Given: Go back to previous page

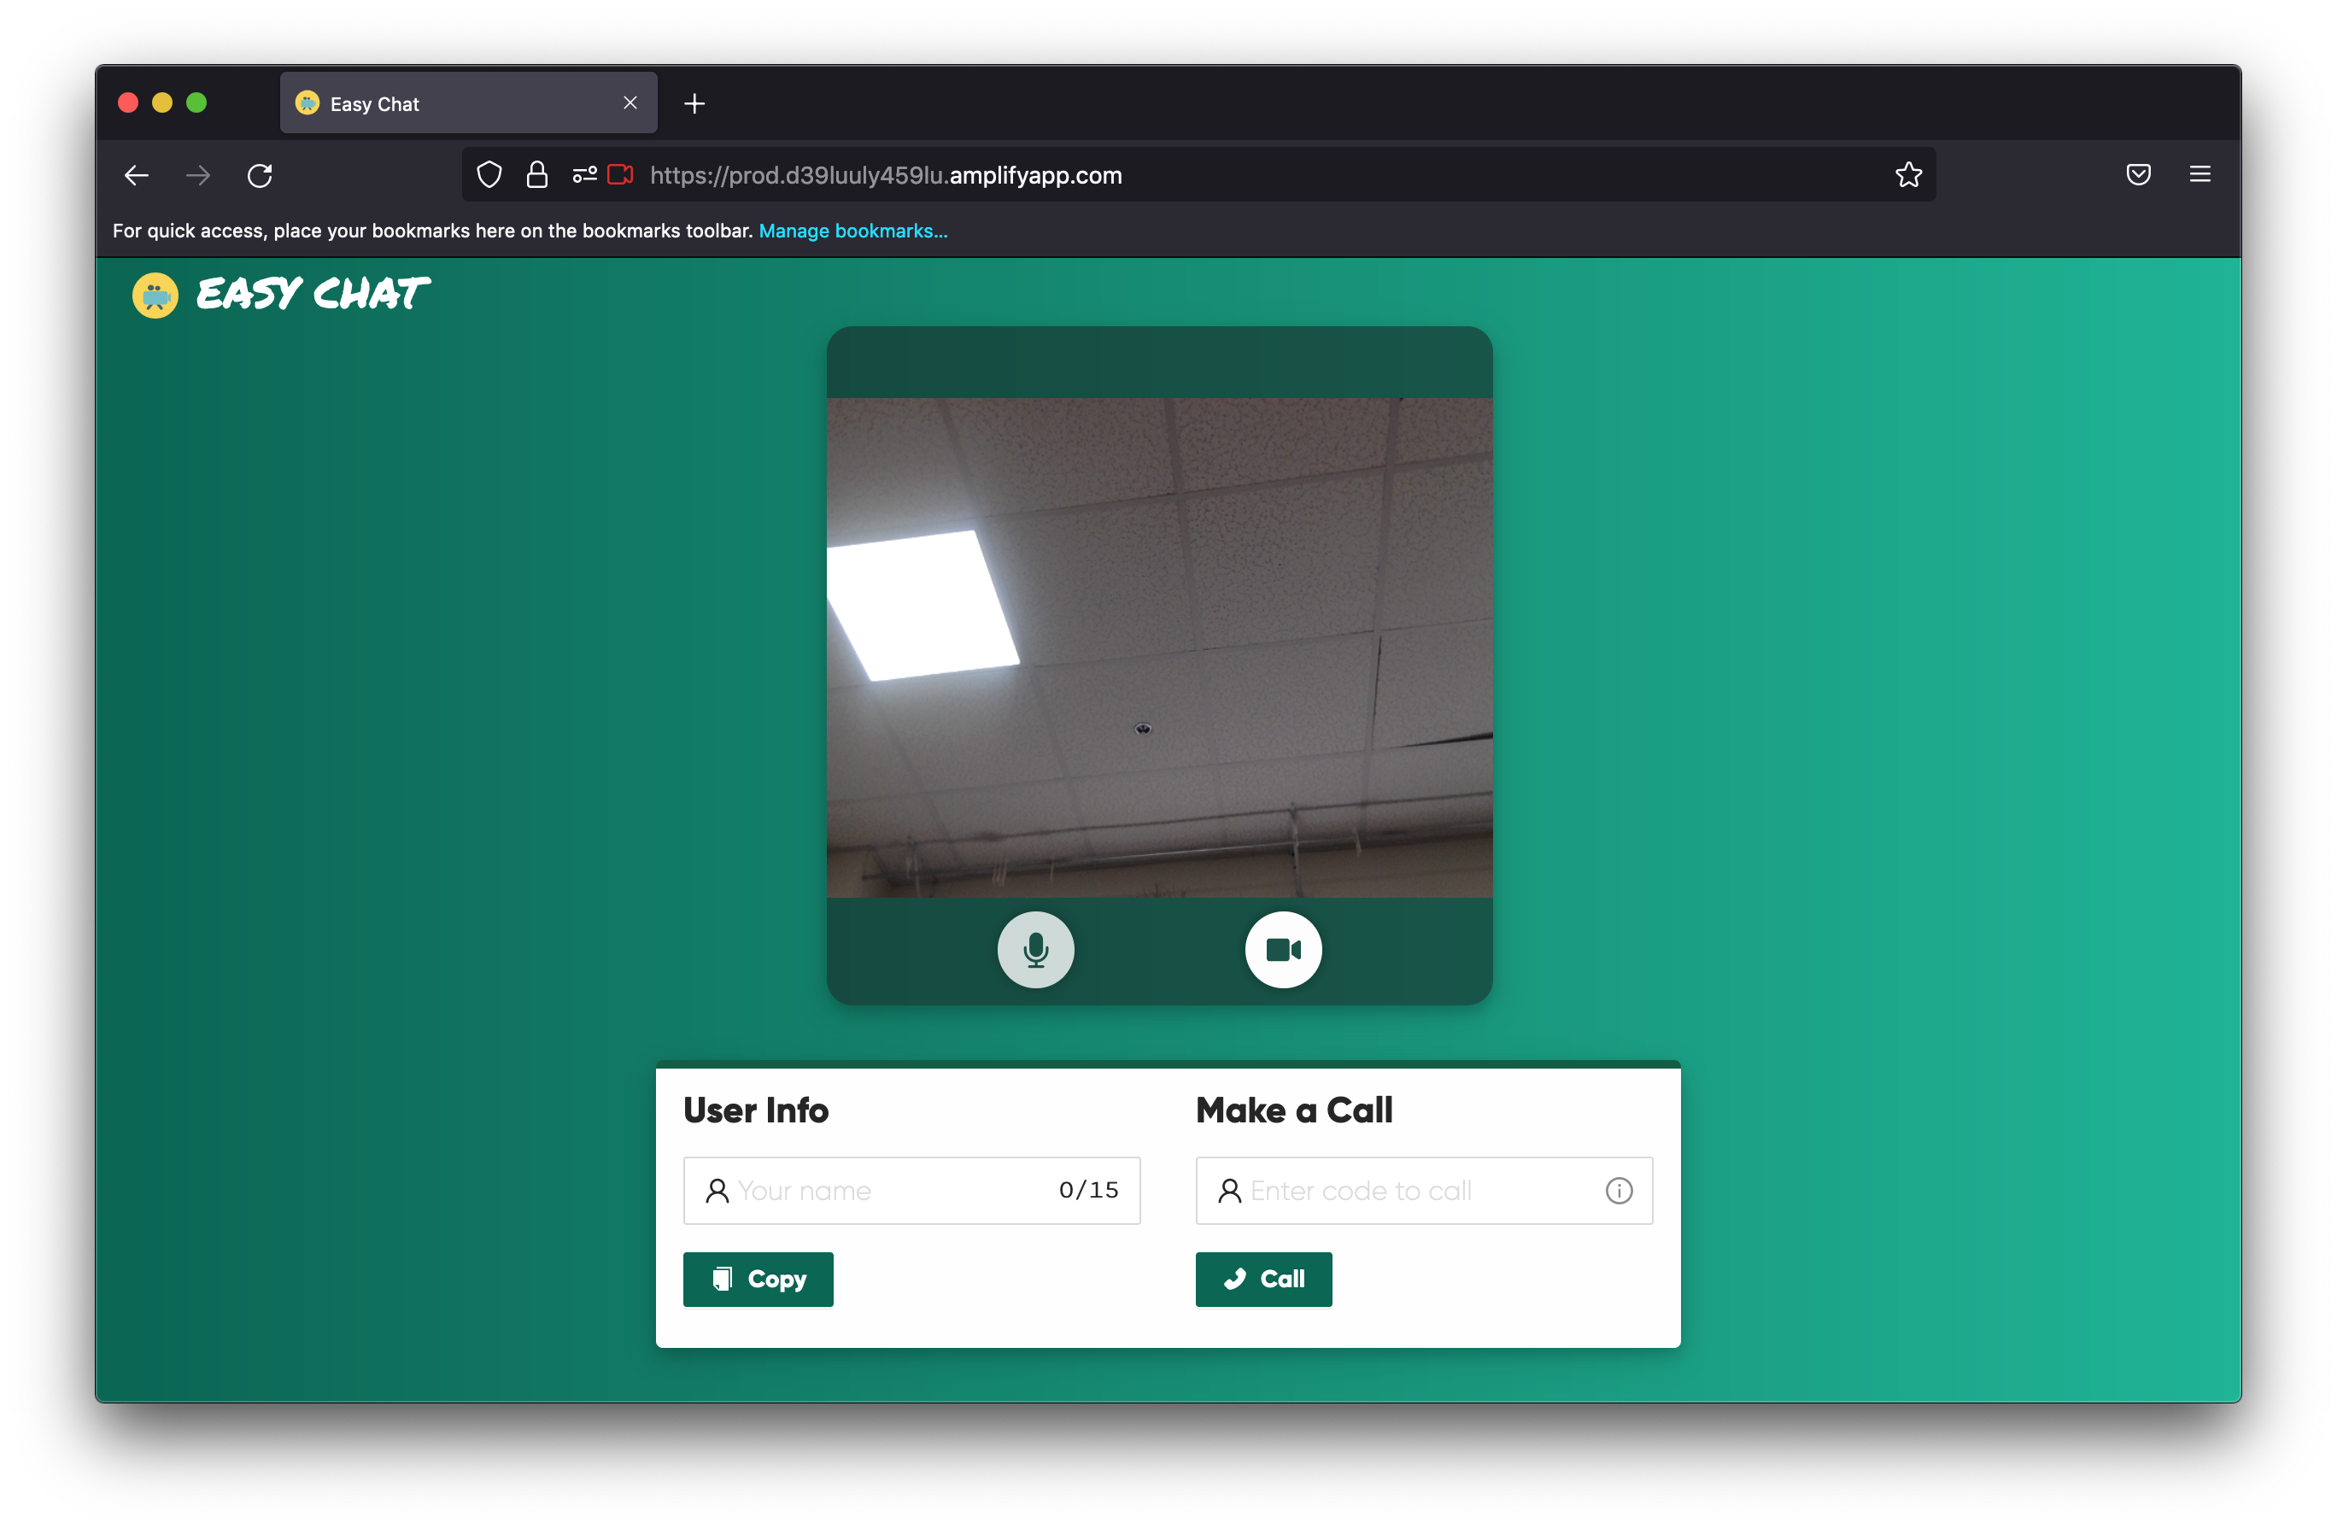Looking at the screenshot, I should (x=137, y=176).
